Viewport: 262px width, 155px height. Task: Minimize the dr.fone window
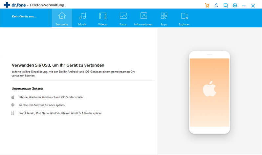click(244, 6)
